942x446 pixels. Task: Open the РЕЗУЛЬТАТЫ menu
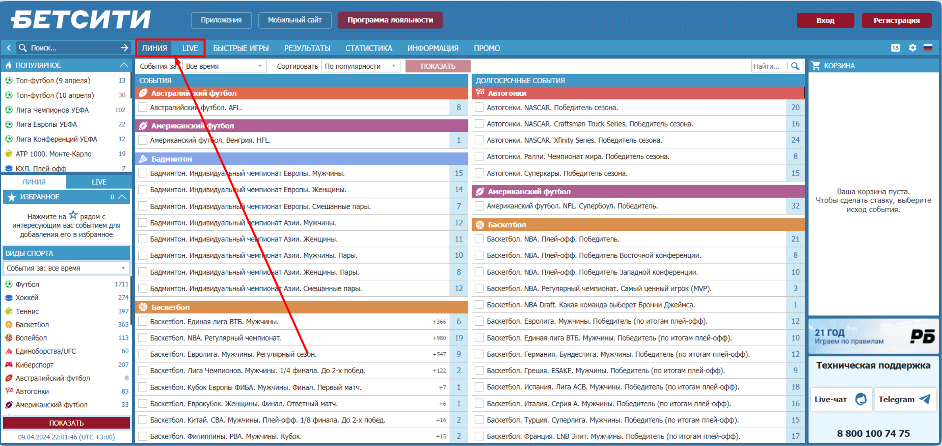[x=307, y=48]
